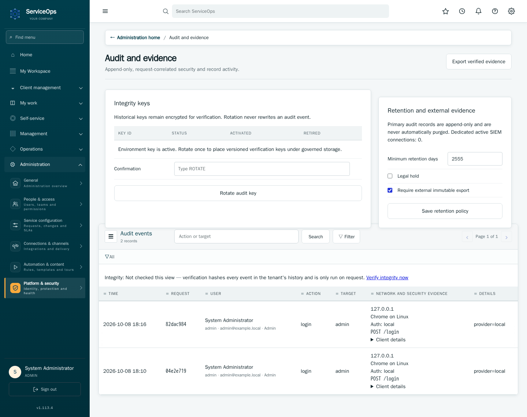
Task: Expand the Self-service menu
Action: point(45,118)
